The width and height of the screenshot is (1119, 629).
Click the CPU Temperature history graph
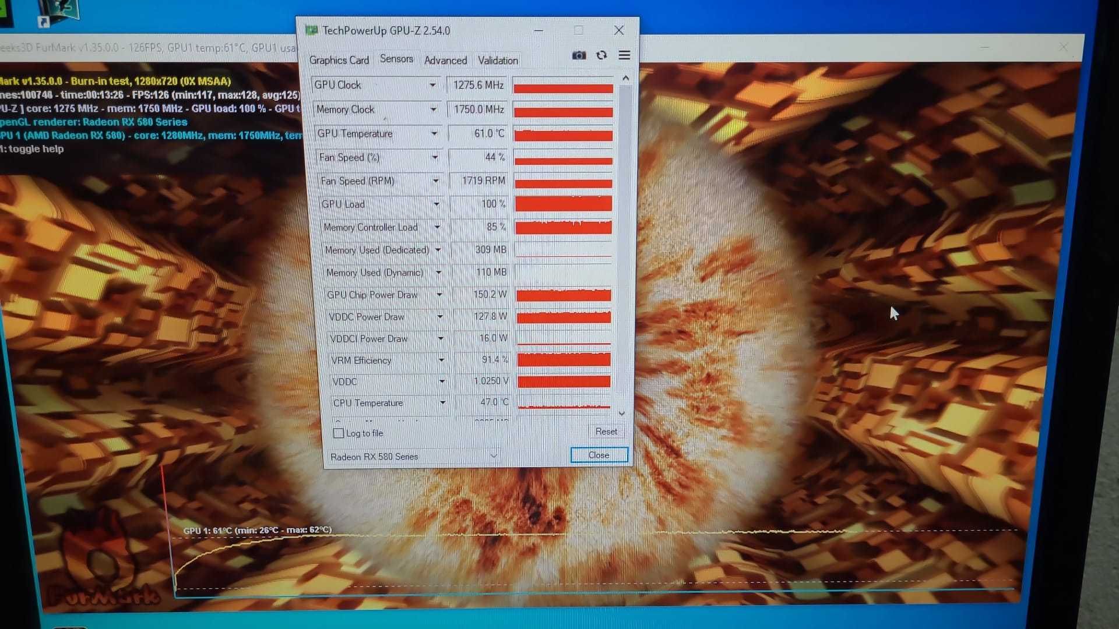tap(564, 402)
